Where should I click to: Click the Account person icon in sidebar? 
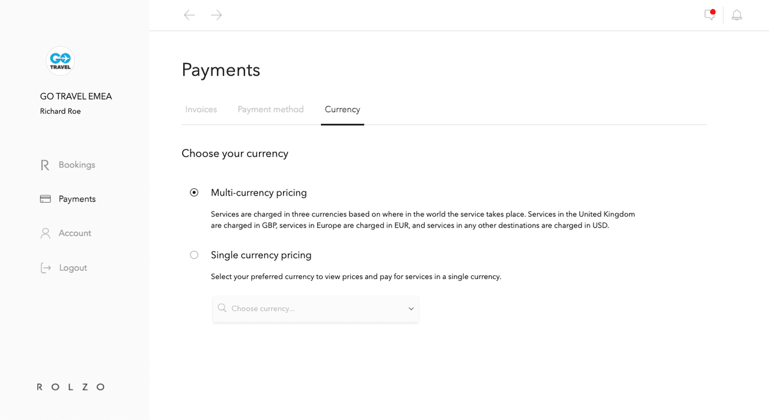tap(45, 233)
